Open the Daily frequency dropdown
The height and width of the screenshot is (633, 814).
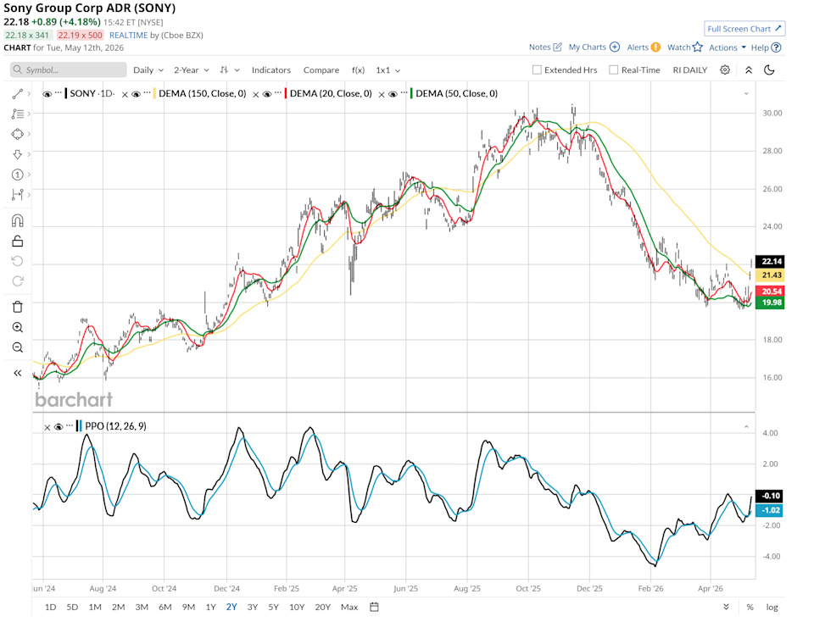pyautogui.click(x=148, y=70)
